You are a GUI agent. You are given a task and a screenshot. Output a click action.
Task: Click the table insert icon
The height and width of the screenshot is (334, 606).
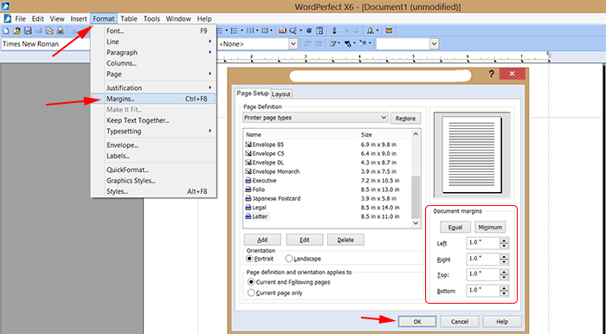(265, 31)
